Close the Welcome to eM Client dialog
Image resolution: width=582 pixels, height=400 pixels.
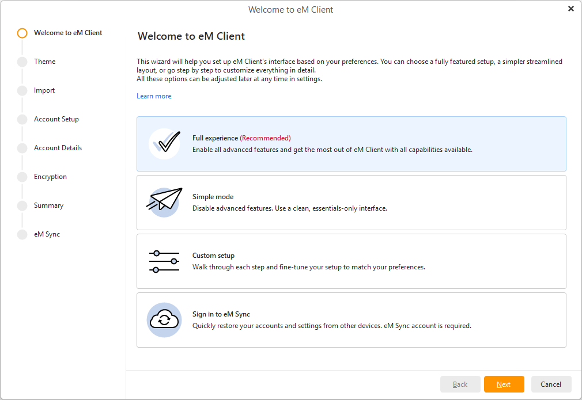(571, 9)
